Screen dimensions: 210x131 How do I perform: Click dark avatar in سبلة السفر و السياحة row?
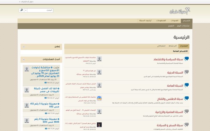coord(99,125)
